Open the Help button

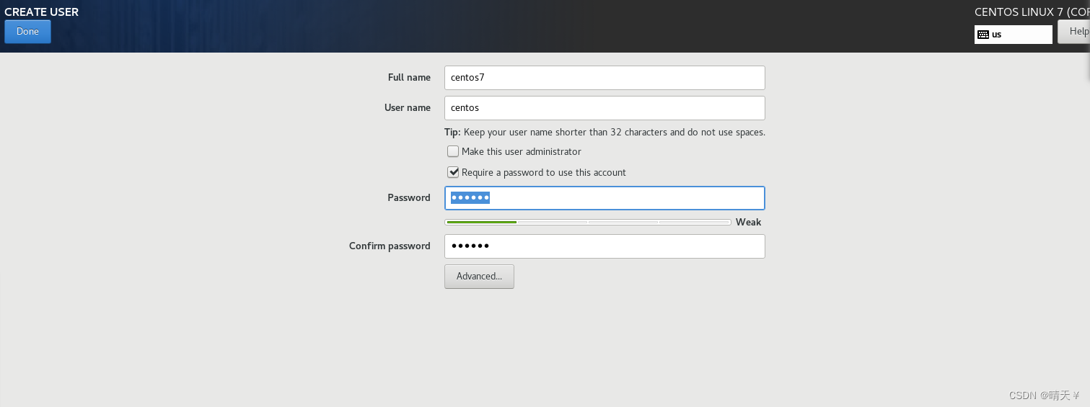1076,32
